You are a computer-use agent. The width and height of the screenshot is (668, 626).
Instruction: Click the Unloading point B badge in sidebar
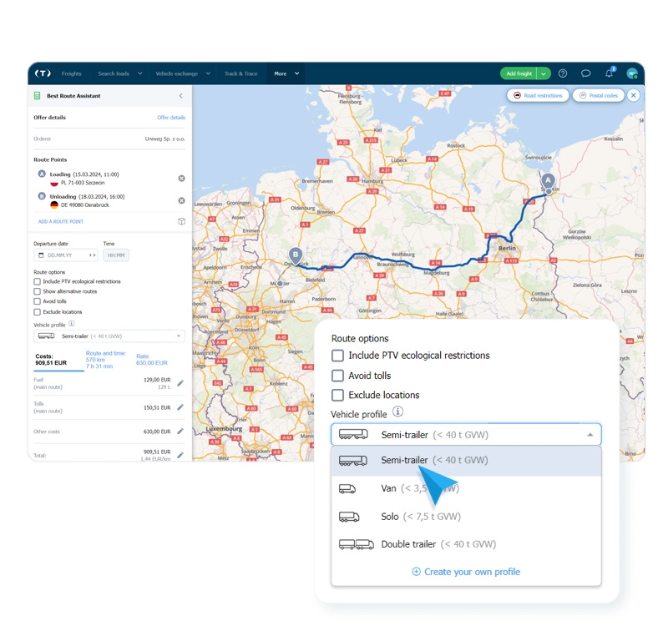[42, 196]
